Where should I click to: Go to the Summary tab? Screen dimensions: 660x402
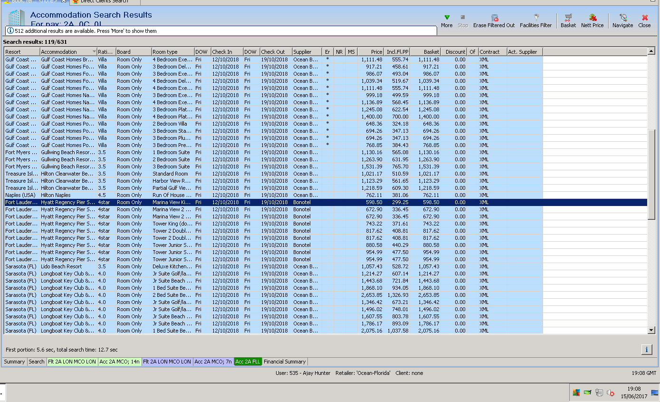[x=14, y=362]
